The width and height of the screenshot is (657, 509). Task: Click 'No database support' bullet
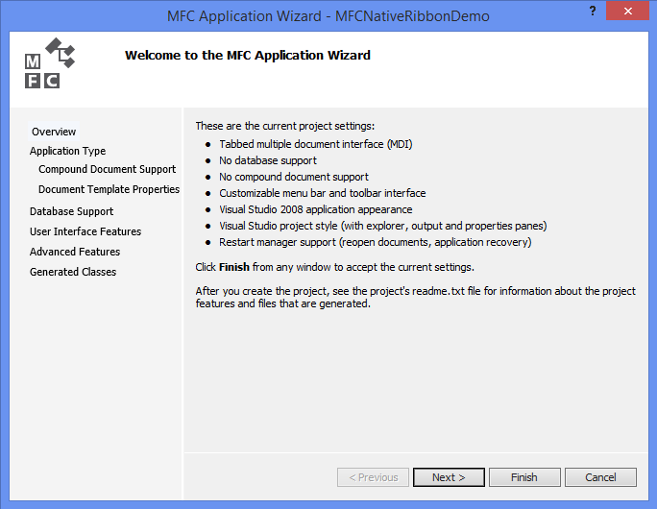click(268, 160)
